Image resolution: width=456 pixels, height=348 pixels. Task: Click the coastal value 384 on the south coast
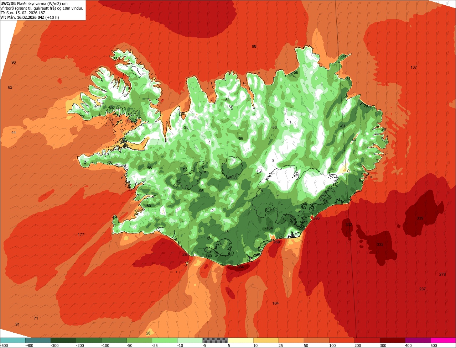click(x=240, y=267)
